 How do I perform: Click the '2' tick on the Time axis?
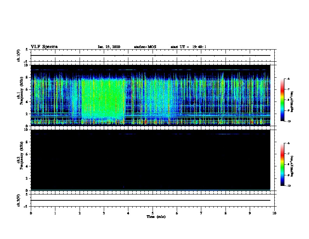(x=80, y=213)
